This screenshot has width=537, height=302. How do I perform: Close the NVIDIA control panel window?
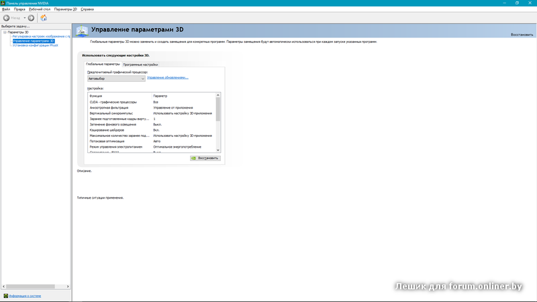[530, 3]
